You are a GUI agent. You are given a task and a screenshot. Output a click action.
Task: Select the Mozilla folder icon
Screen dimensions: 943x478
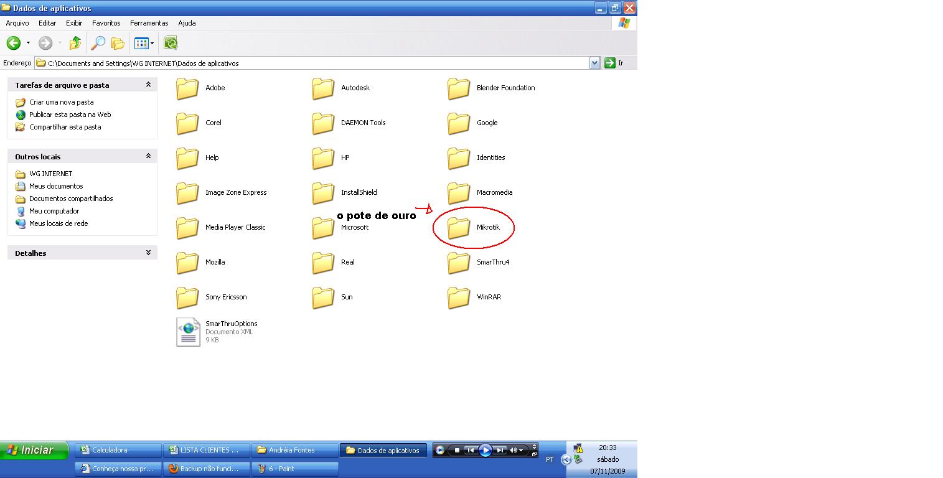(187, 263)
